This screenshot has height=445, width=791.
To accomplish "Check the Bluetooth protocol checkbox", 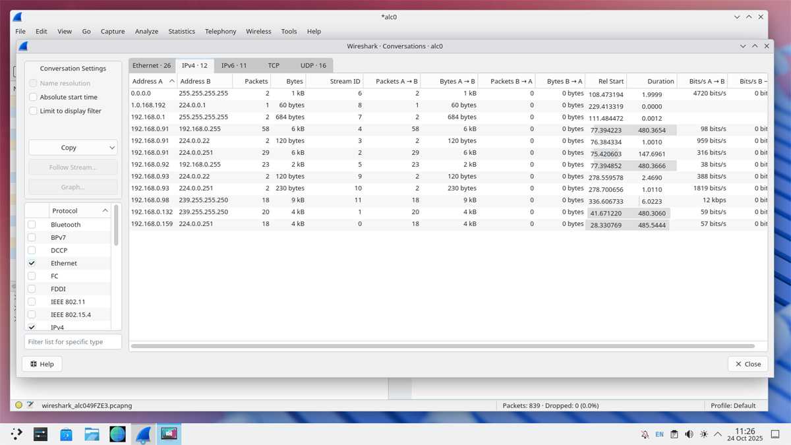I will [x=32, y=225].
